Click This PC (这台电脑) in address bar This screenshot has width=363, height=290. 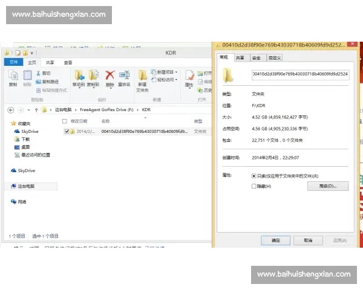(63, 109)
